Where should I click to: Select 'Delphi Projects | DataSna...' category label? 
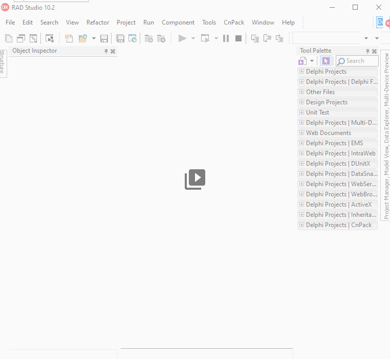pos(341,174)
